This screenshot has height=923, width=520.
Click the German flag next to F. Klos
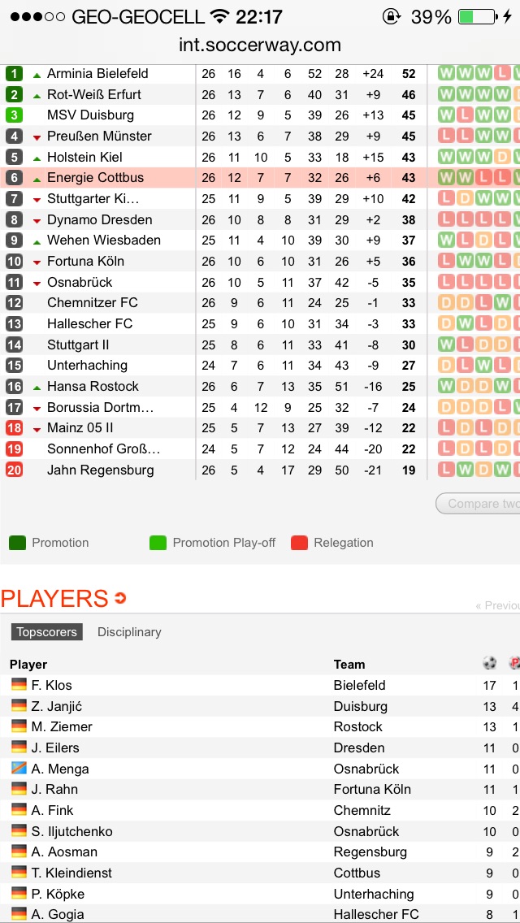[19, 685]
